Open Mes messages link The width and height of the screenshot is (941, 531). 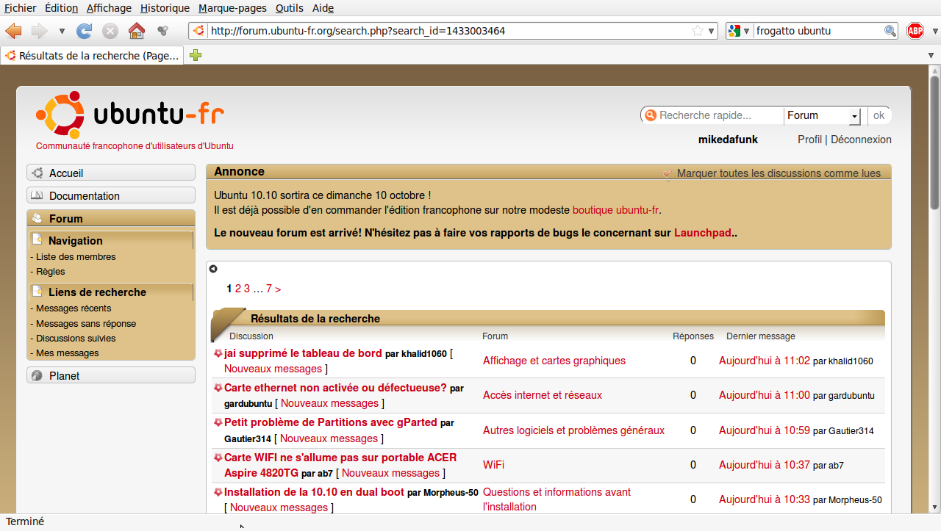(68, 353)
